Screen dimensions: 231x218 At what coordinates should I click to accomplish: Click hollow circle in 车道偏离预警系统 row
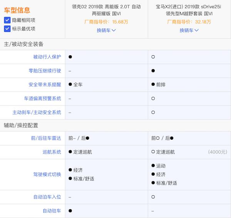(153, 98)
